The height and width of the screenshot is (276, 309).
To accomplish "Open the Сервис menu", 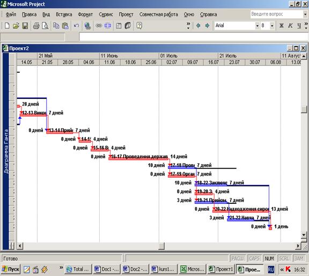I will (106, 14).
